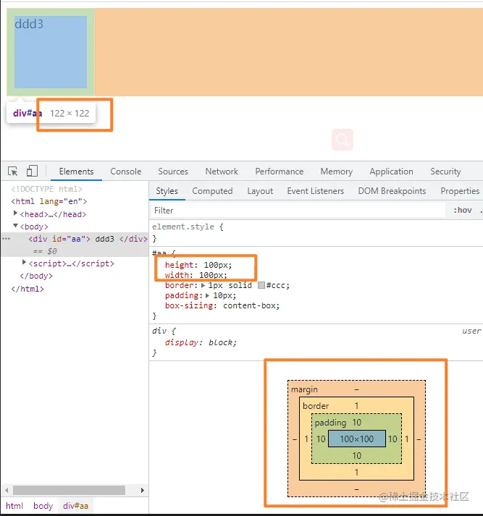Activate the inspect element picker icon
483x516 pixels.
pyautogui.click(x=12, y=172)
